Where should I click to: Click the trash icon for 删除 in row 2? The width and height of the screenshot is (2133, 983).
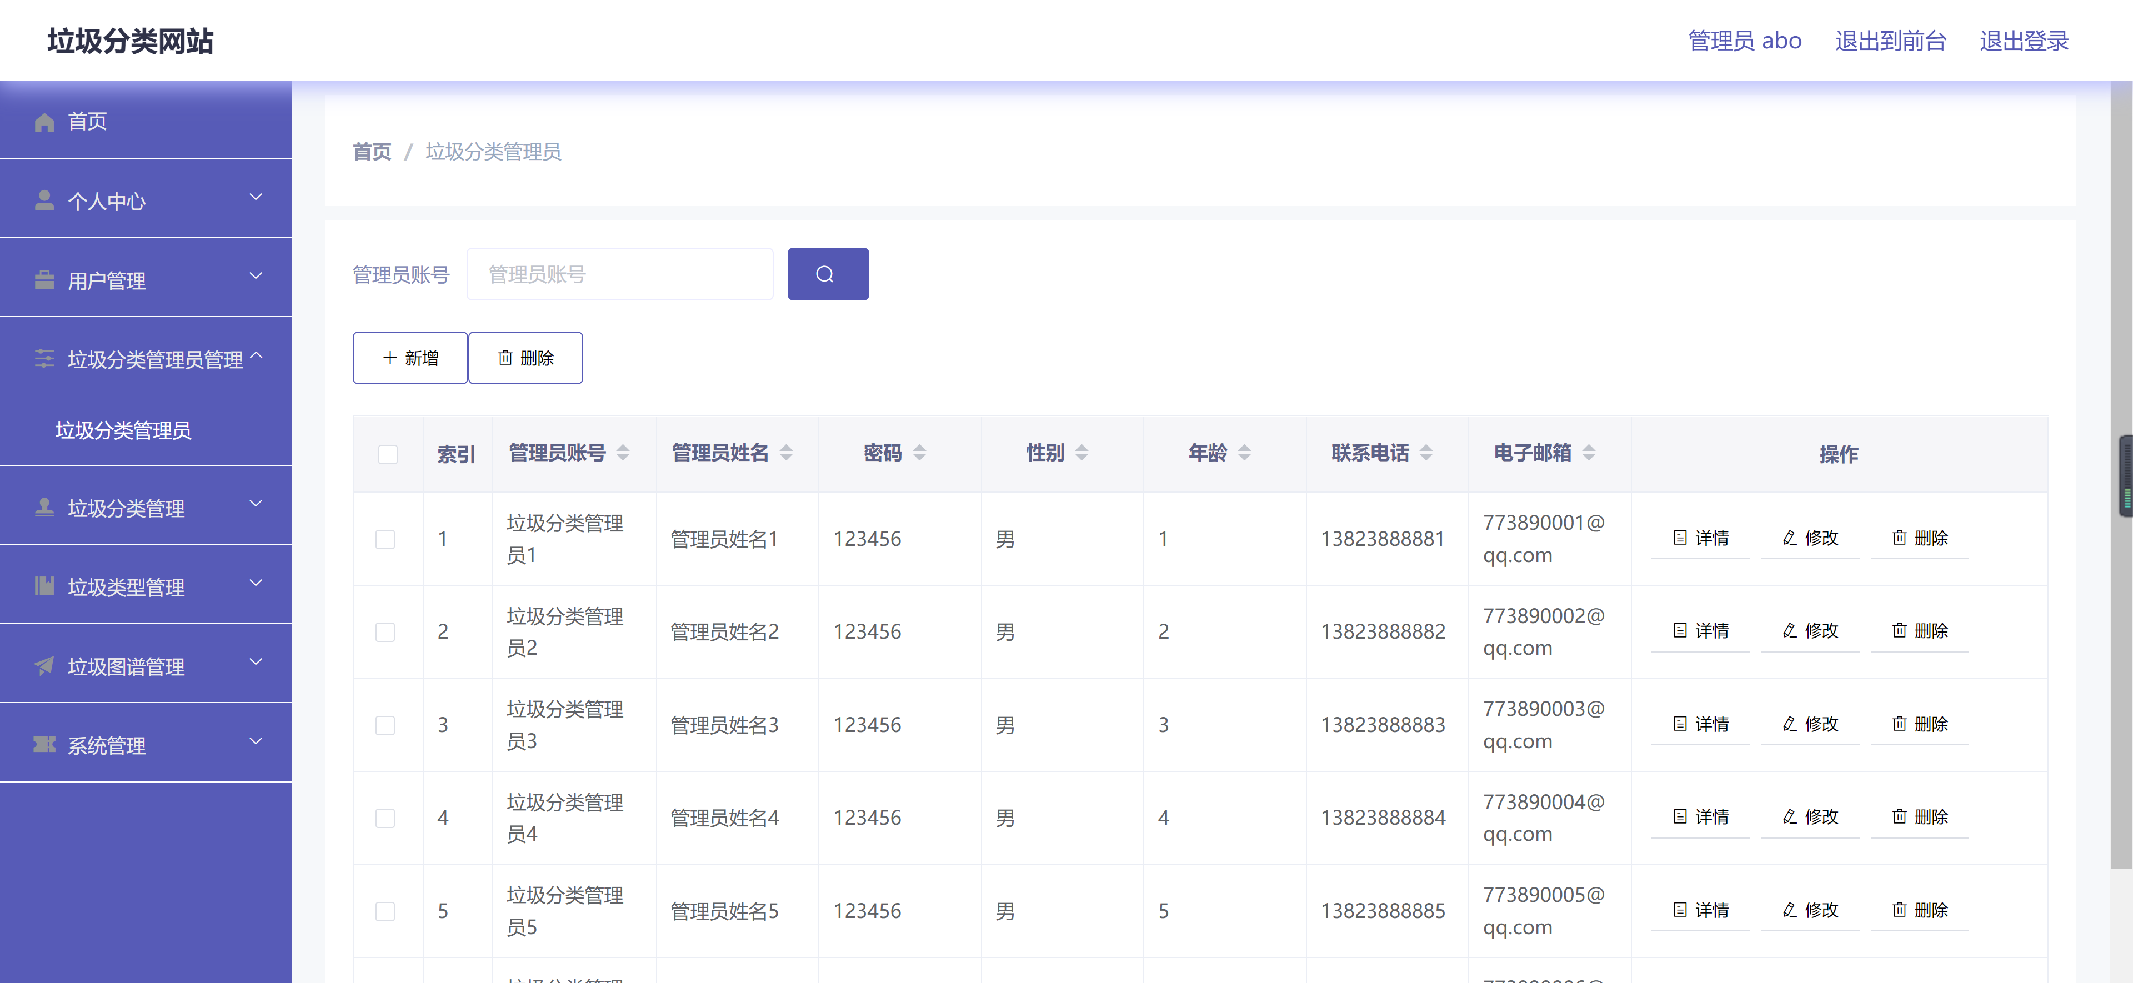(1900, 631)
